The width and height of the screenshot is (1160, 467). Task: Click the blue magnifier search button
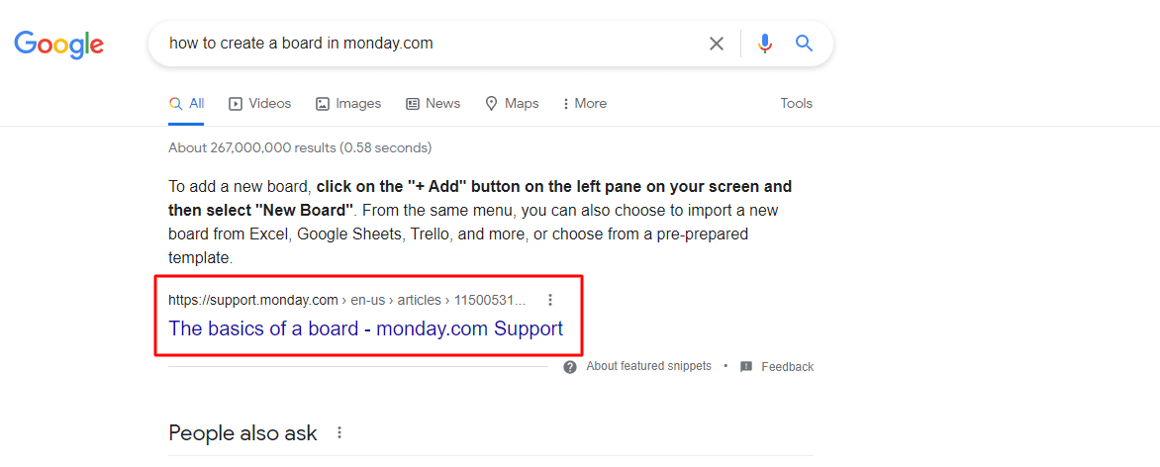point(804,44)
